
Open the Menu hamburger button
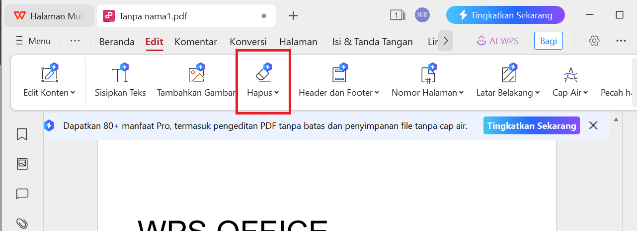(33, 41)
